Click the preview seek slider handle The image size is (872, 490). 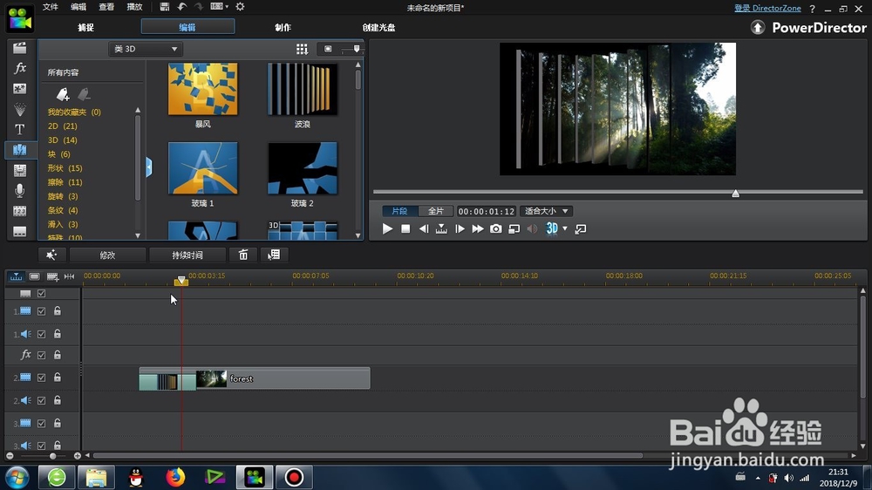[x=736, y=193]
